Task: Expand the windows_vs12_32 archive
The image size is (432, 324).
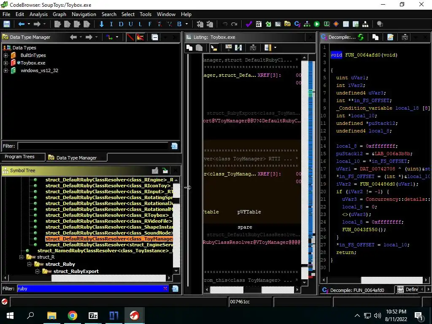Action: pos(6,70)
